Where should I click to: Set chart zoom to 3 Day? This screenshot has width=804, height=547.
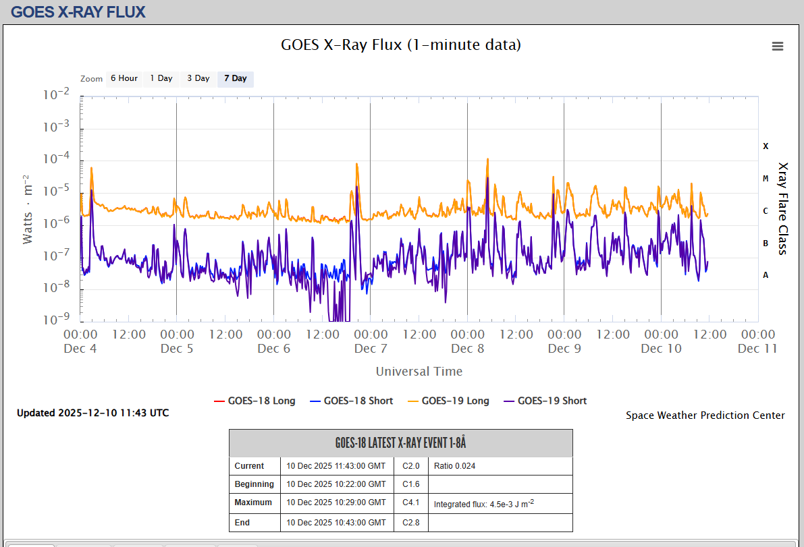(x=198, y=78)
